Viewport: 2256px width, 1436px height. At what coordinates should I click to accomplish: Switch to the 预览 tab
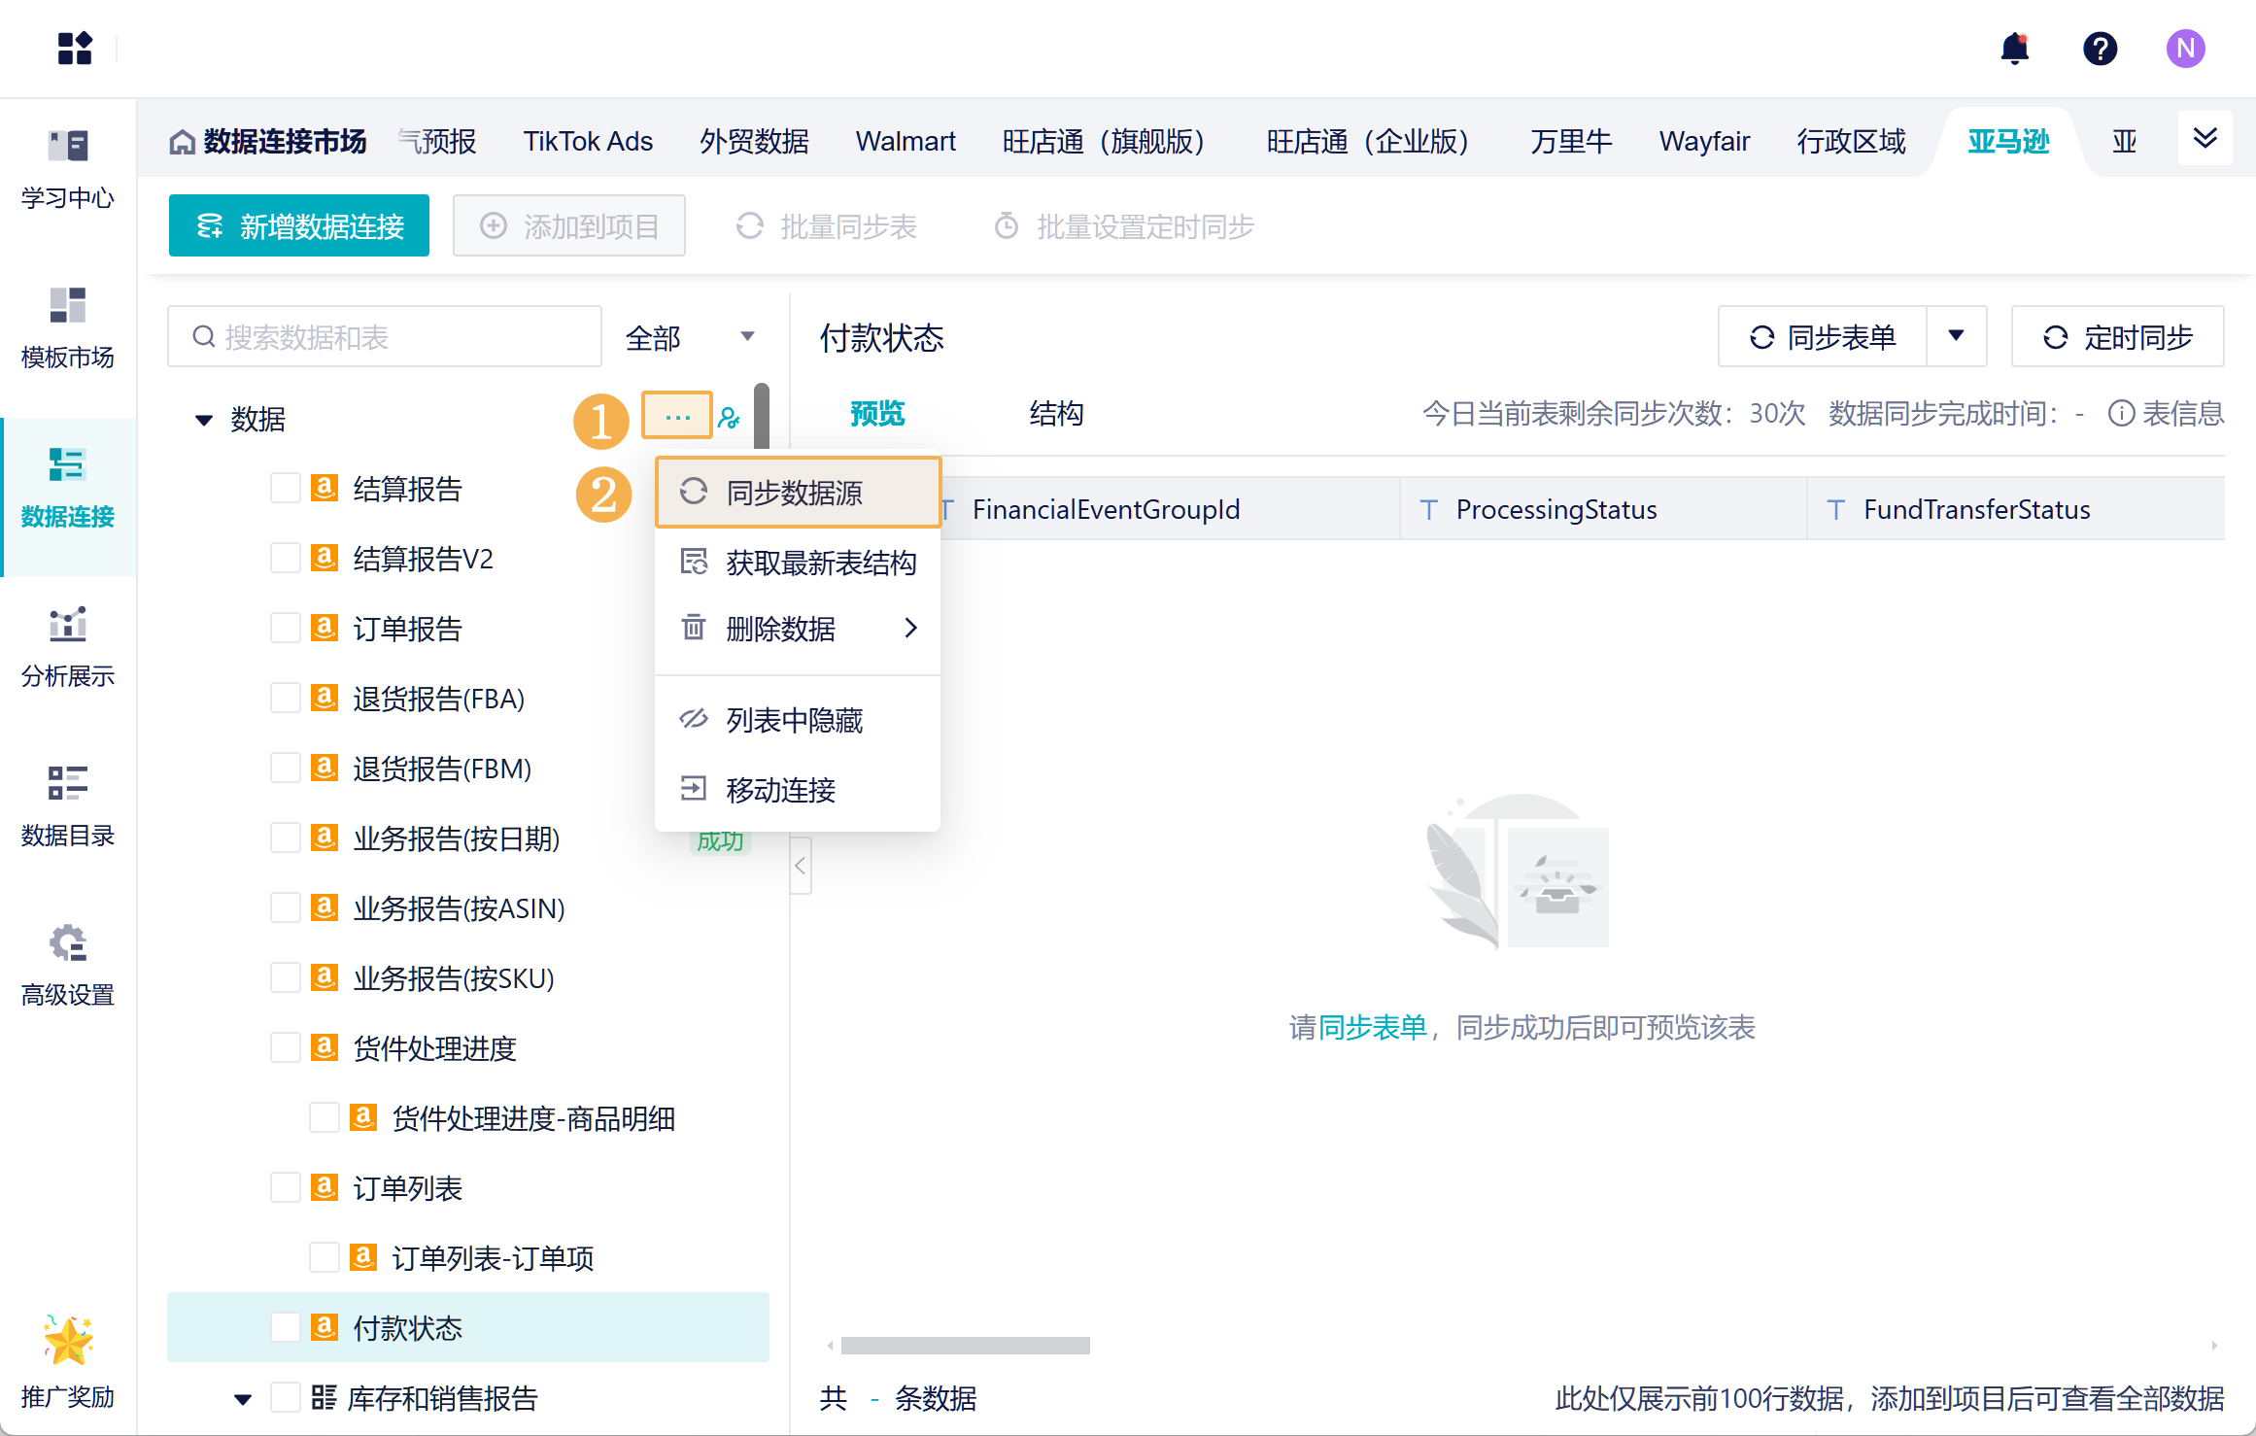coord(877,414)
